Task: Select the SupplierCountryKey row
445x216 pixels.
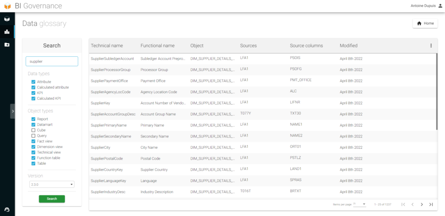Action: (x=262, y=170)
